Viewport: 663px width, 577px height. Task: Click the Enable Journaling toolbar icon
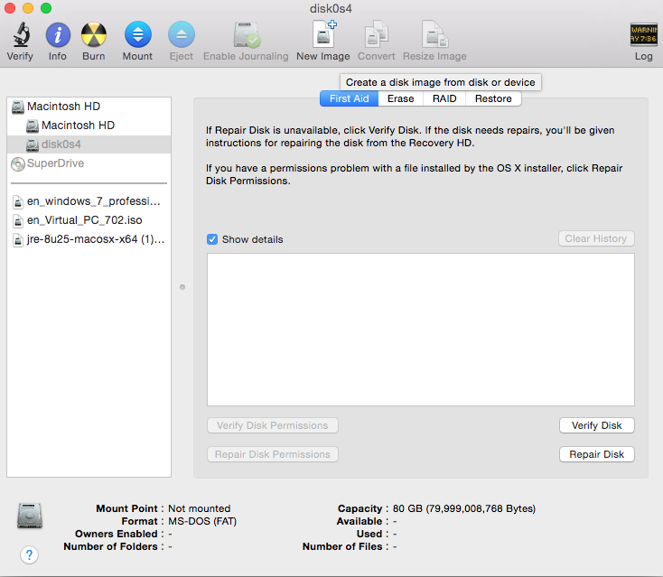click(x=247, y=34)
